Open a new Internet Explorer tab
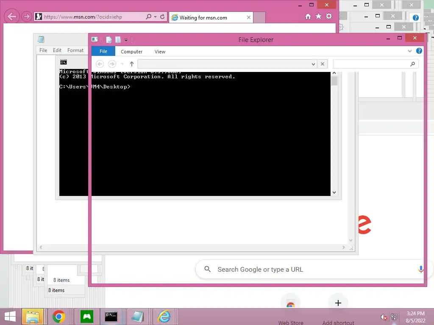This screenshot has width=434, height=325. 259,17
